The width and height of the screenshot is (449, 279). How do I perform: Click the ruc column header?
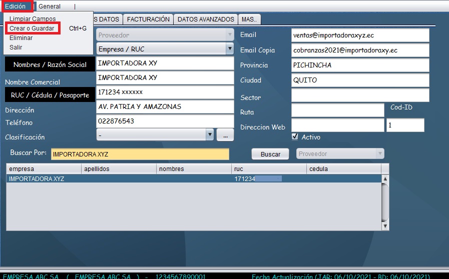pyautogui.click(x=269, y=169)
